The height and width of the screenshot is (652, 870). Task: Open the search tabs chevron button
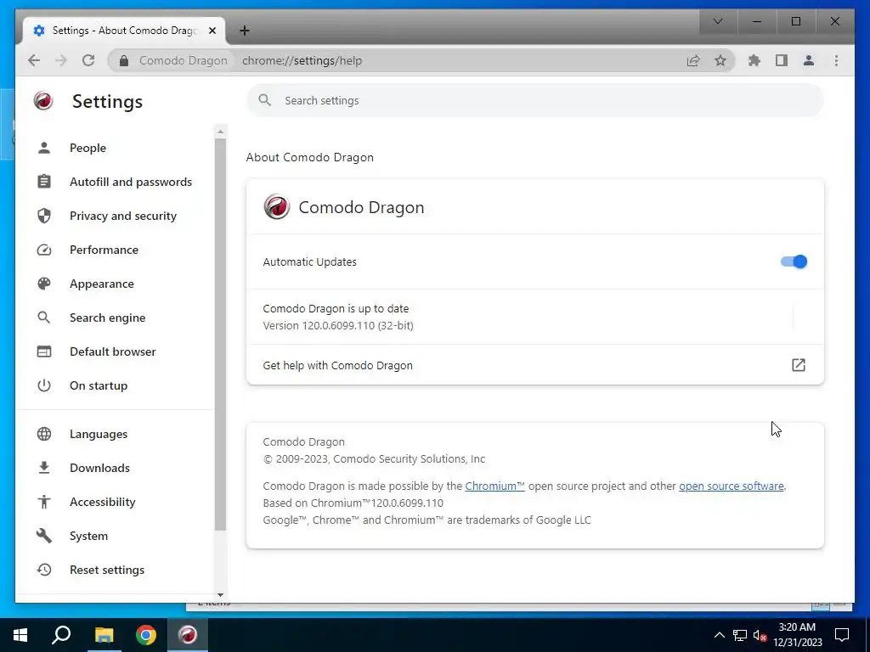[x=717, y=21]
